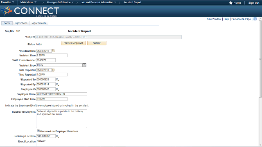Open the Favorites dropdown menu
The height and width of the screenshot is (147, 262).
tap(7, 2)
